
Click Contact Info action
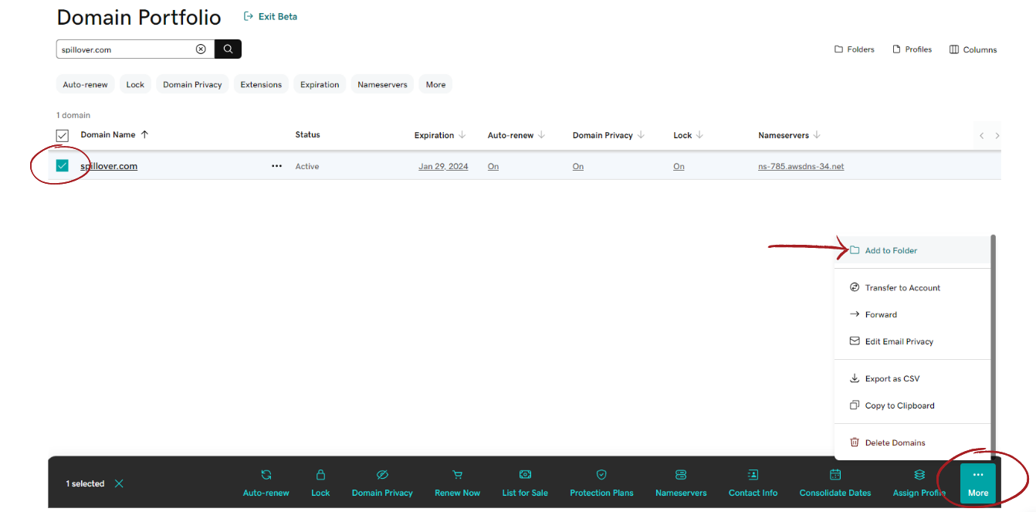point(753,483)
